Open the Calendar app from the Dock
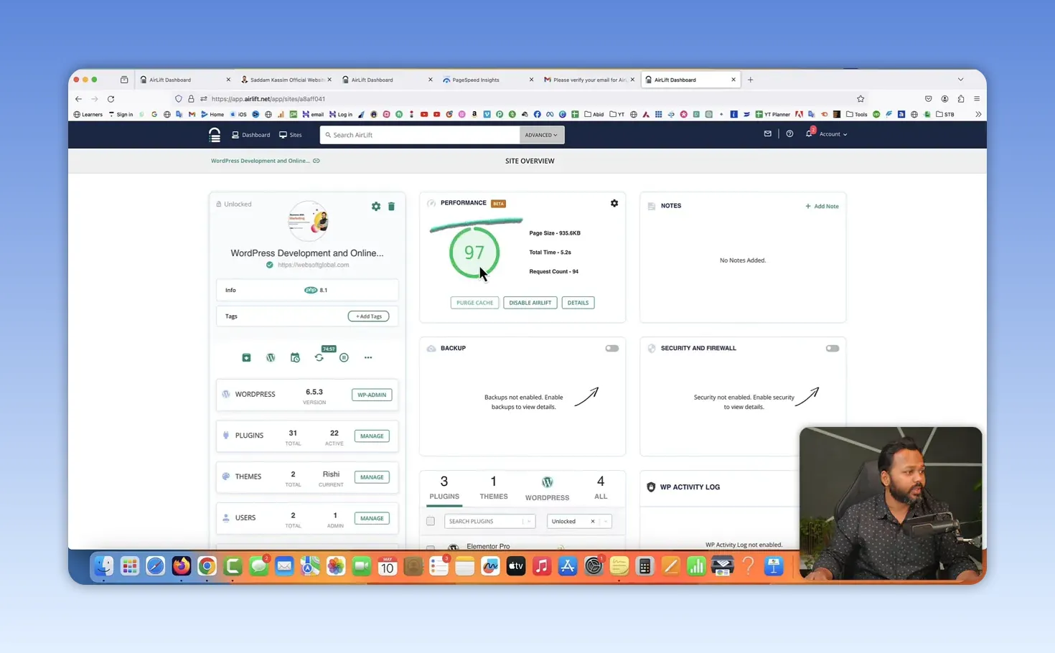 click(x=387, y=566)
